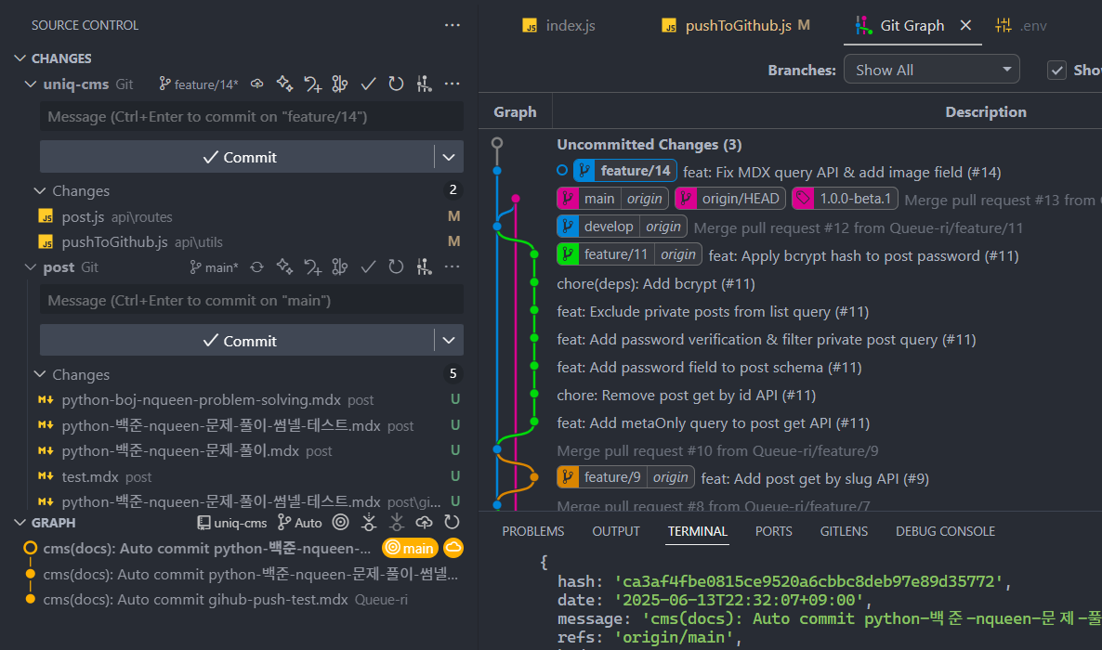1102x650 pixels.
Task: Select uniq-cms repository in GRAPH header
Action: coord(232,523)
